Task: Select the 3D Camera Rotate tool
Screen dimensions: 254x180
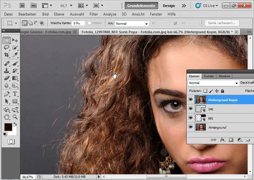Action: [x=15, y=110]
